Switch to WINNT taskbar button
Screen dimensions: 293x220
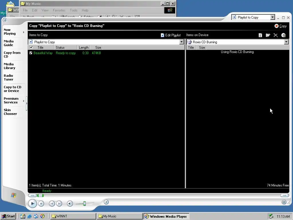(x=73, y=216)
